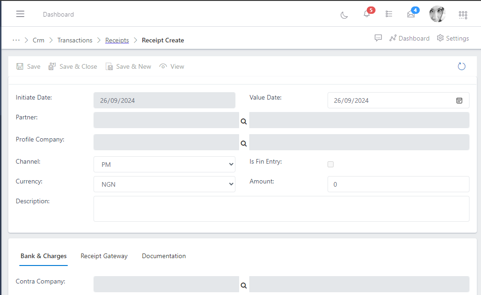Viewport: 481px width, 295px height.
Task: Check messages with the envelope icon
Action: pos(411,15)
